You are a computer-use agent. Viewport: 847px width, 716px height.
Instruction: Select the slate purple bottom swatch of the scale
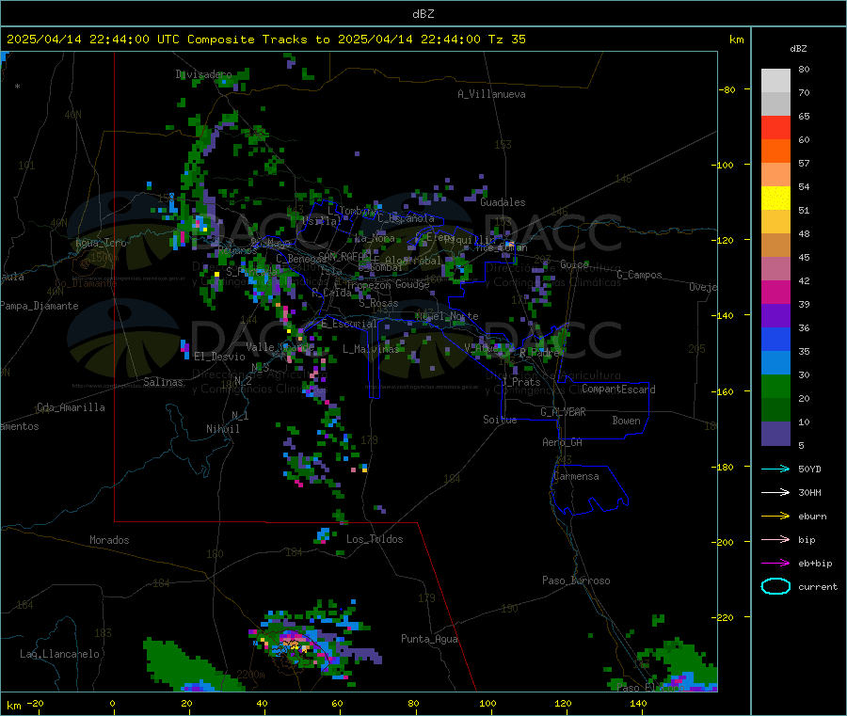click(x=775, y=434)
